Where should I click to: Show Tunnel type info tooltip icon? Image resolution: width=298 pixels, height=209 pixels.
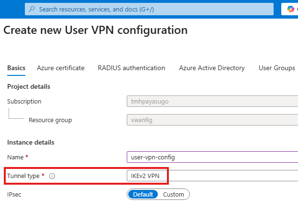tap(52, 176)
